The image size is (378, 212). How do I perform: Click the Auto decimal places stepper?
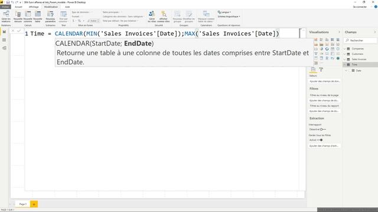point(93,21)
